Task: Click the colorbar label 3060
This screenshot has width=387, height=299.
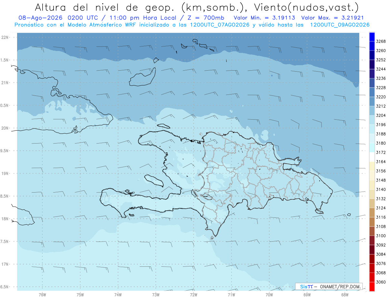Action: click(x=381, y=282)
